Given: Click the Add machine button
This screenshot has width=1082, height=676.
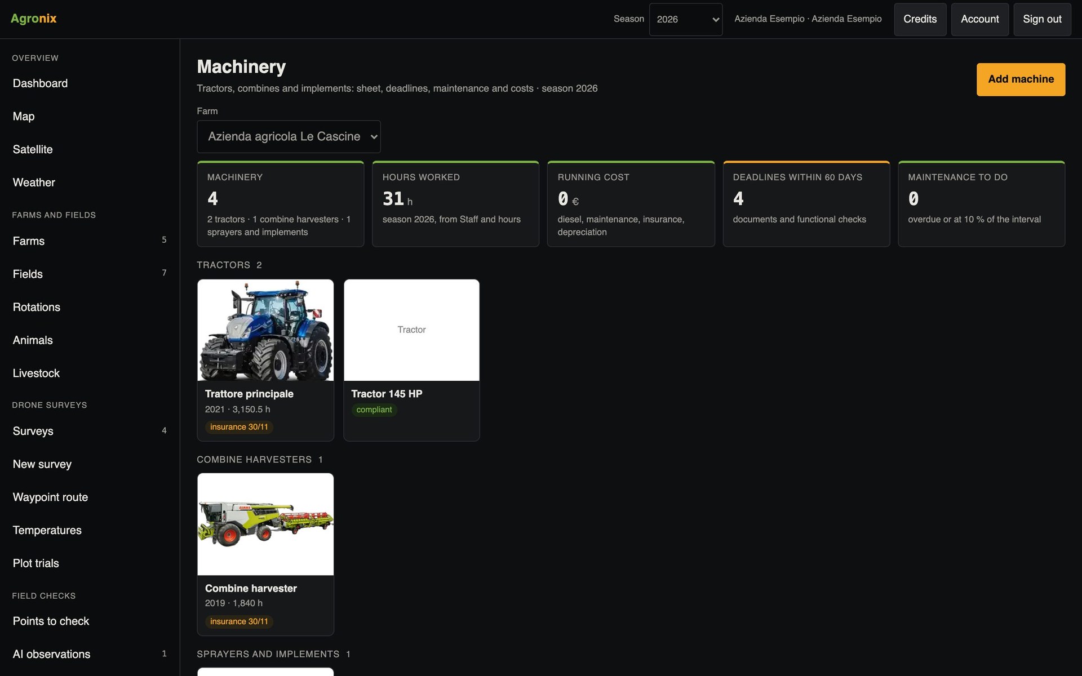Looking at the screenshot, I should point(1021,79).
